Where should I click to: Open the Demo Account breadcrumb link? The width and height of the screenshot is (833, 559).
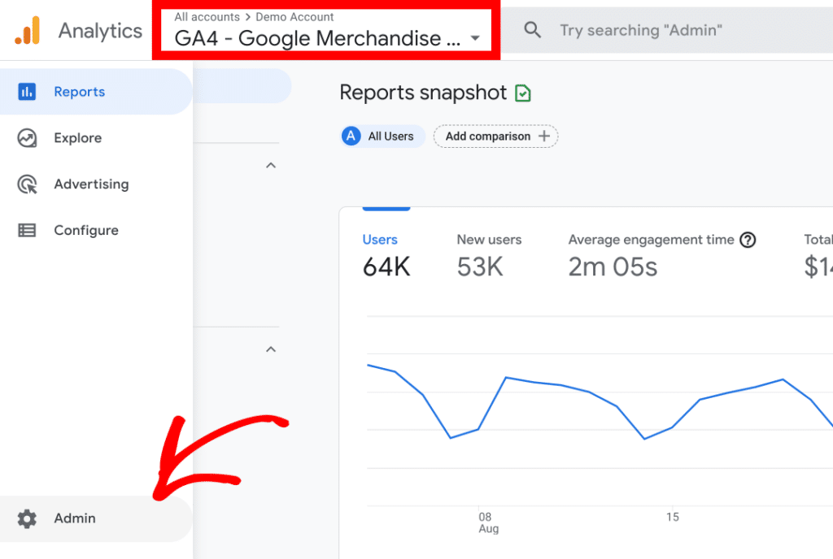pos(294,16)
